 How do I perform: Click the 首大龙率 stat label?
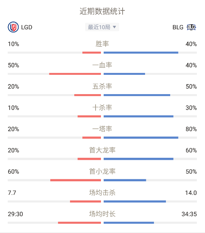102,150
